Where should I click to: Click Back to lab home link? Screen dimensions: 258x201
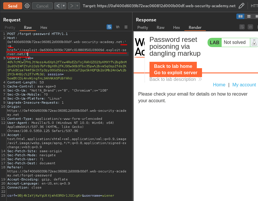173,66
